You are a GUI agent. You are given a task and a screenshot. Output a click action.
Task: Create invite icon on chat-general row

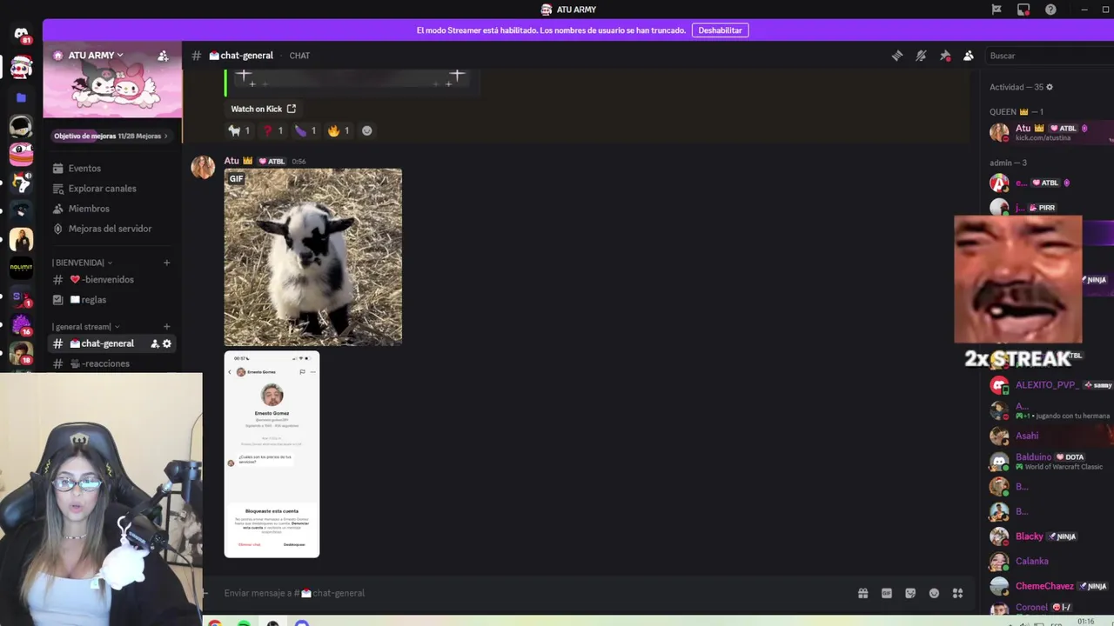tap(155, 343)
